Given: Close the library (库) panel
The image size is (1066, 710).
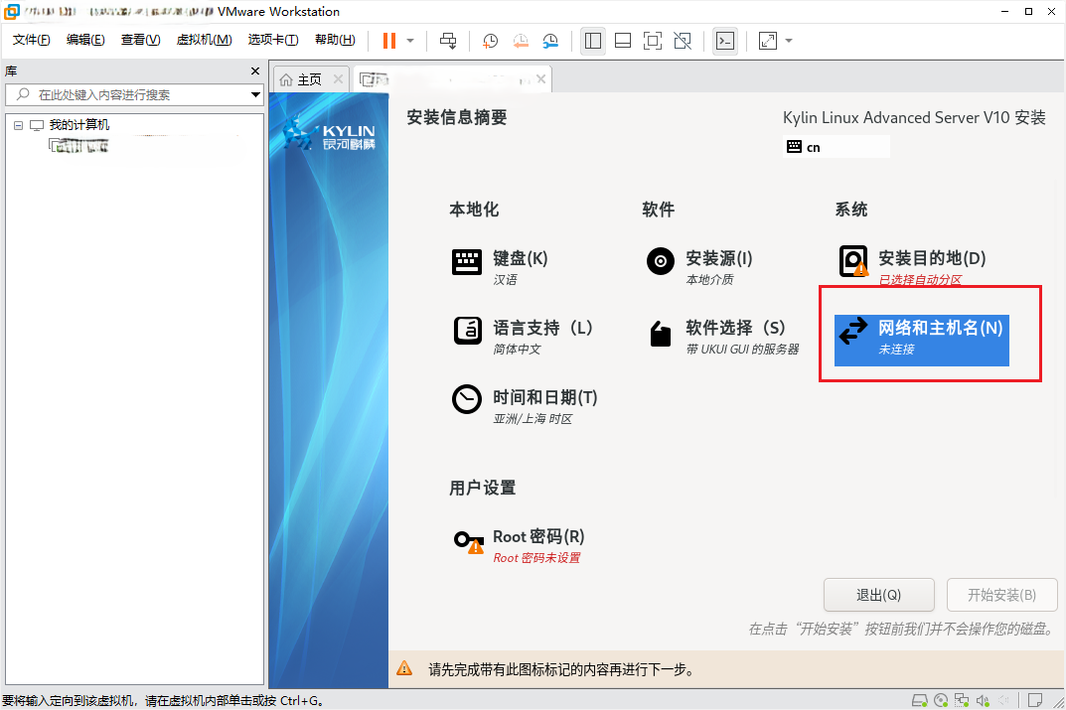Looking at the screenshot, I should [255, 71].
